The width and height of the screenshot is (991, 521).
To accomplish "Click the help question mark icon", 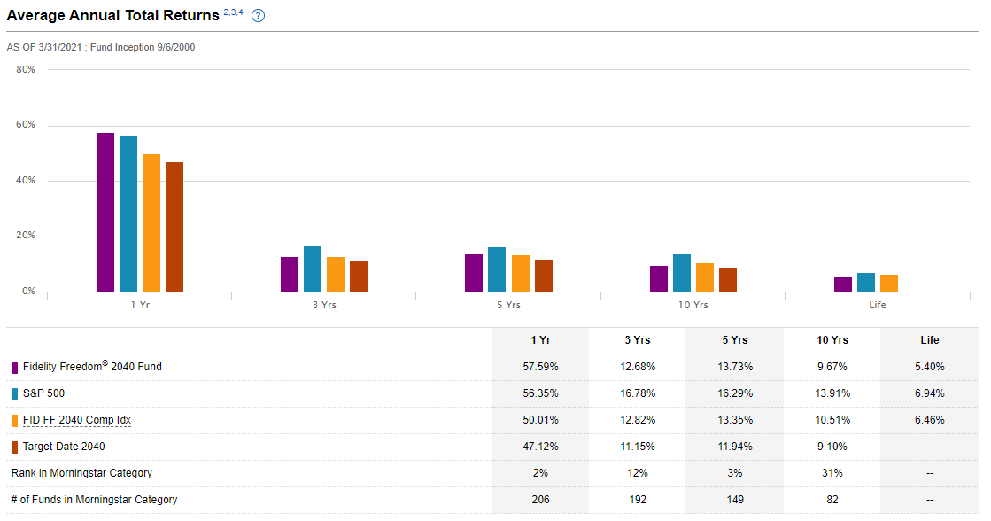I will pyautogui.click(x=259, y=16).
